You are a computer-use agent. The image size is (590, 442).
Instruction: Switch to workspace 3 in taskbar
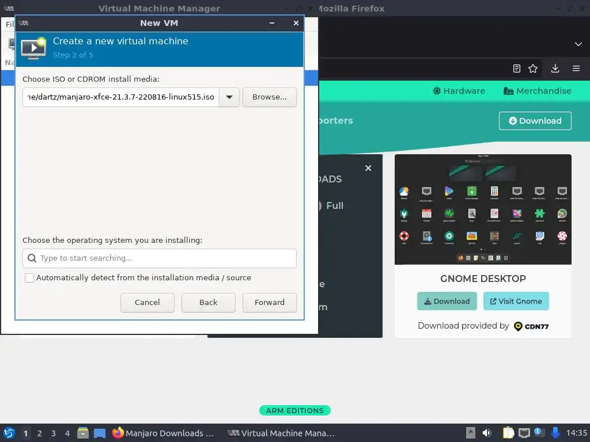pos(54,433)
